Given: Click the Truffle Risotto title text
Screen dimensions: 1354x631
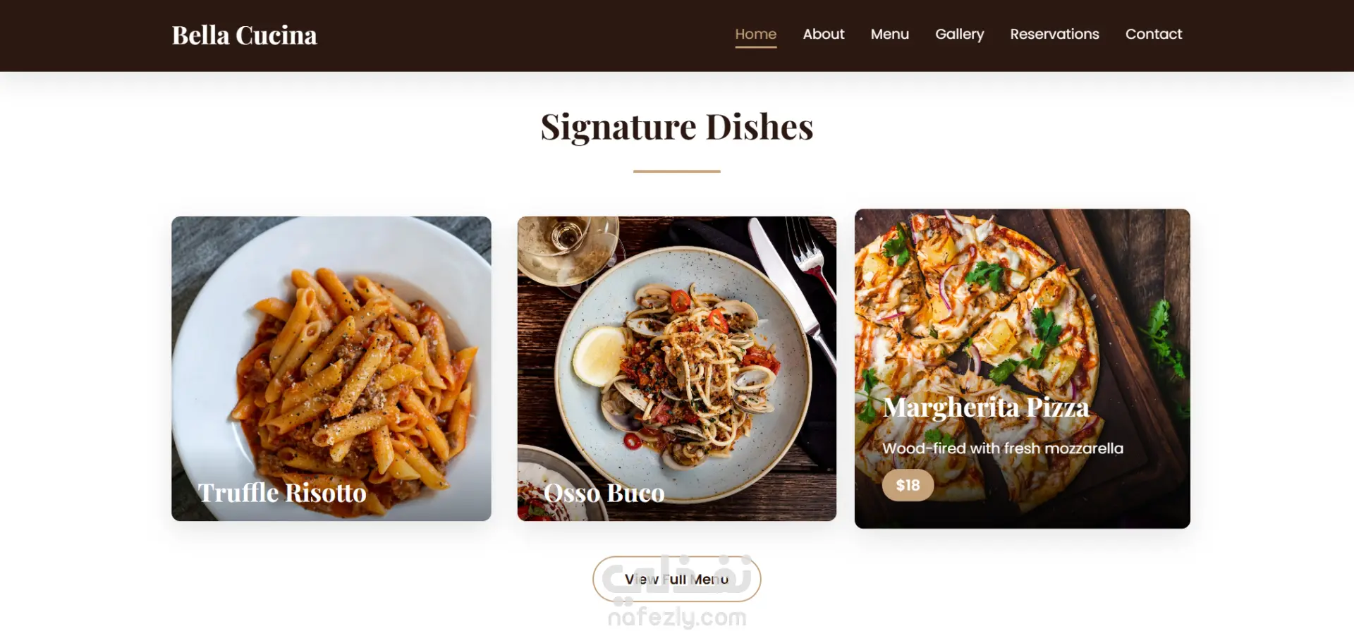Looking at the screenshot, I should click(282, 492).
